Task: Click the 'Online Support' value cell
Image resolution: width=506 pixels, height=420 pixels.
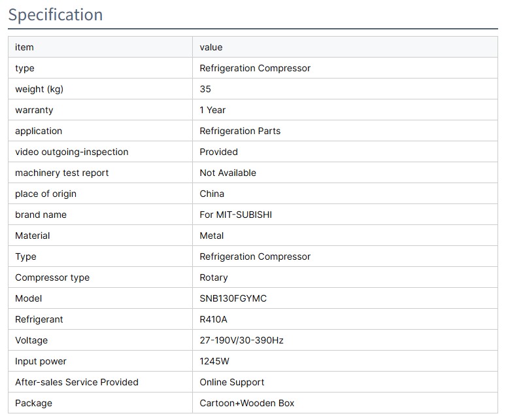Action: [231, 382]
